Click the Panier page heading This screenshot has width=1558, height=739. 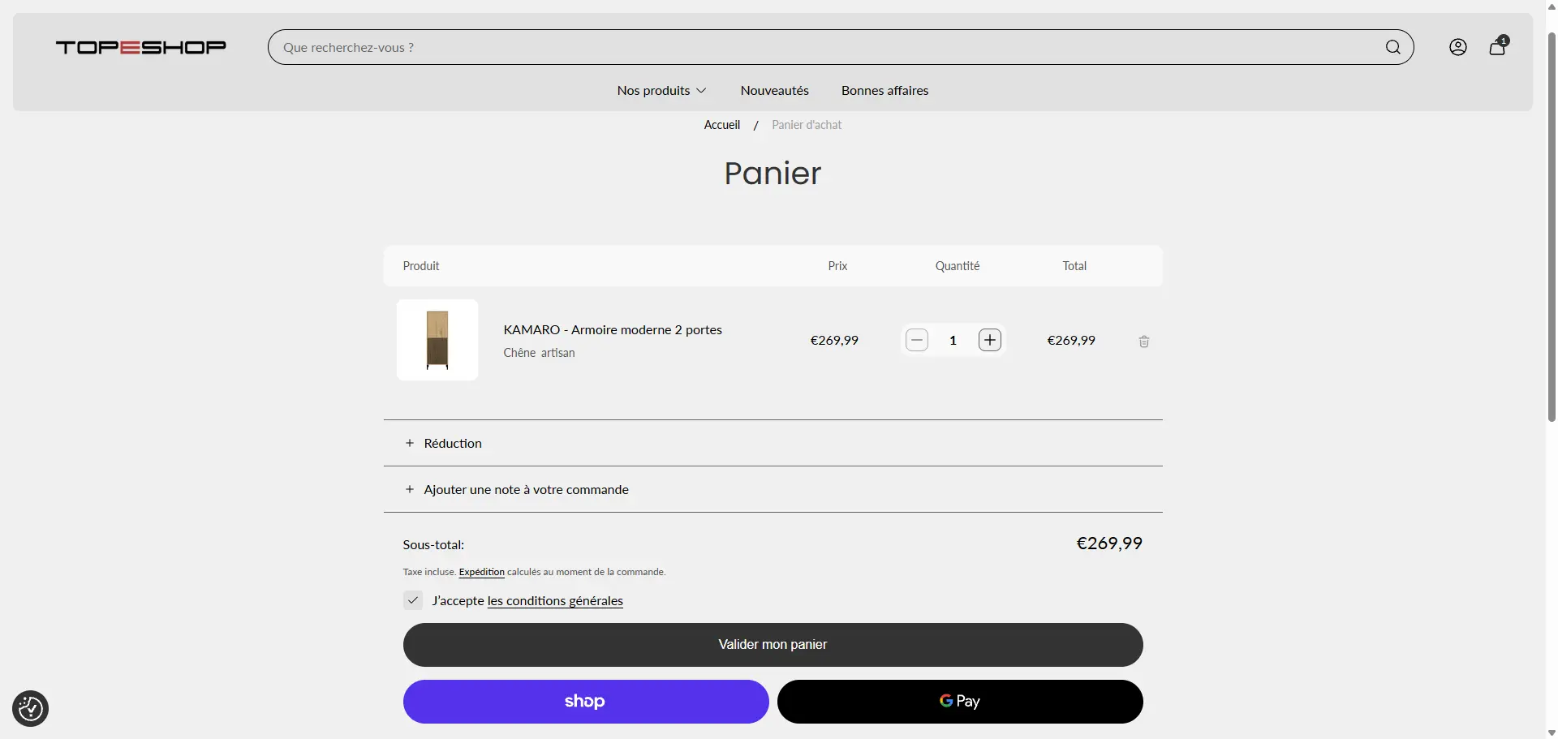[773, 174]
